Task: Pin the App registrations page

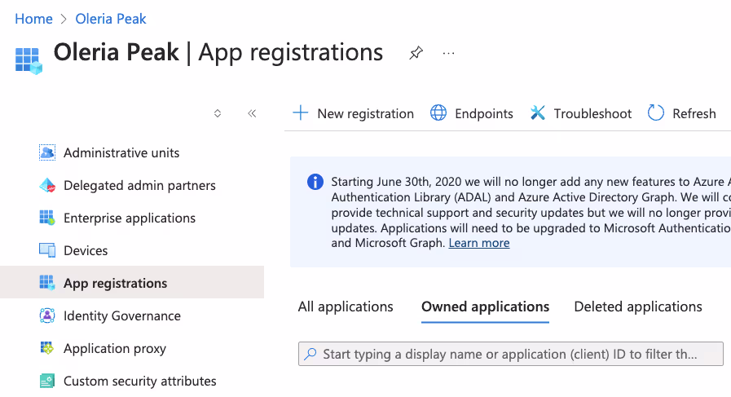Action: pyautogui.click(x=416, y=53)
